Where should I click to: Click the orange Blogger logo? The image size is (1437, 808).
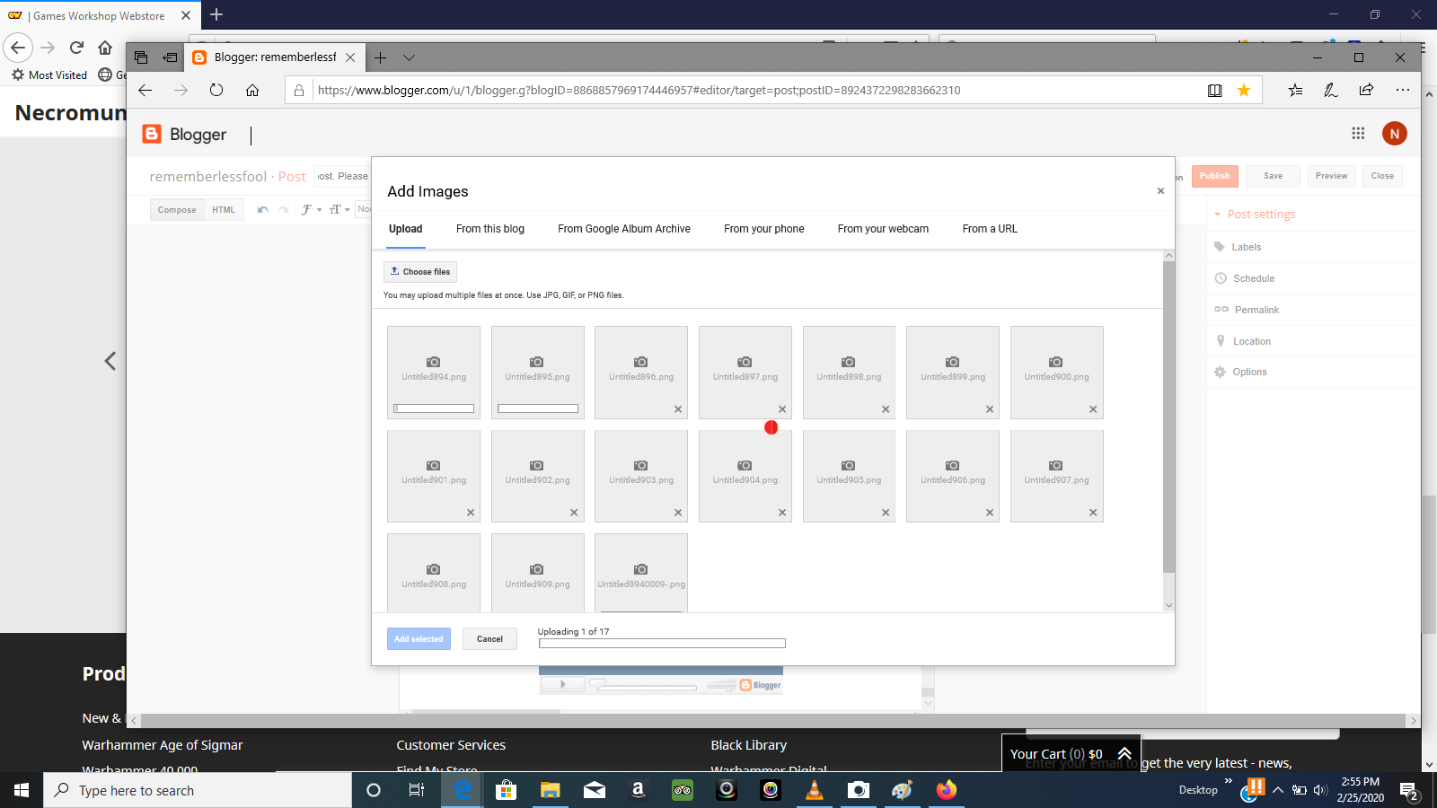point(152,134)
